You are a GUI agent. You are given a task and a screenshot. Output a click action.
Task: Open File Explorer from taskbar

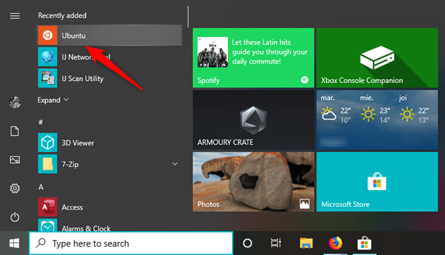pos(306,243)
